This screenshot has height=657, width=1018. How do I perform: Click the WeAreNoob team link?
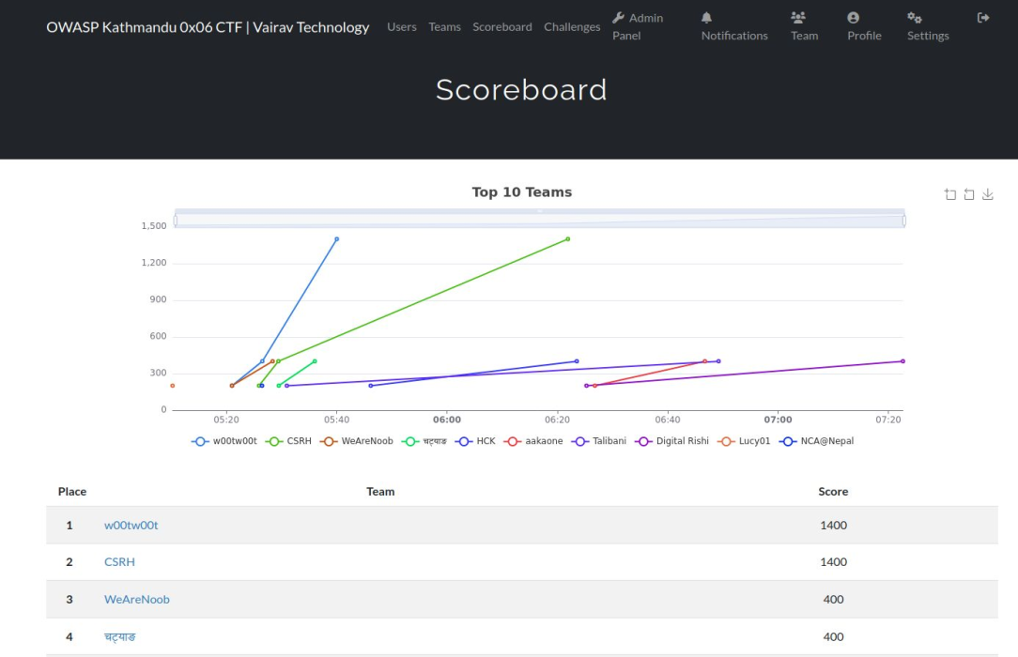(x=136, y=599)
